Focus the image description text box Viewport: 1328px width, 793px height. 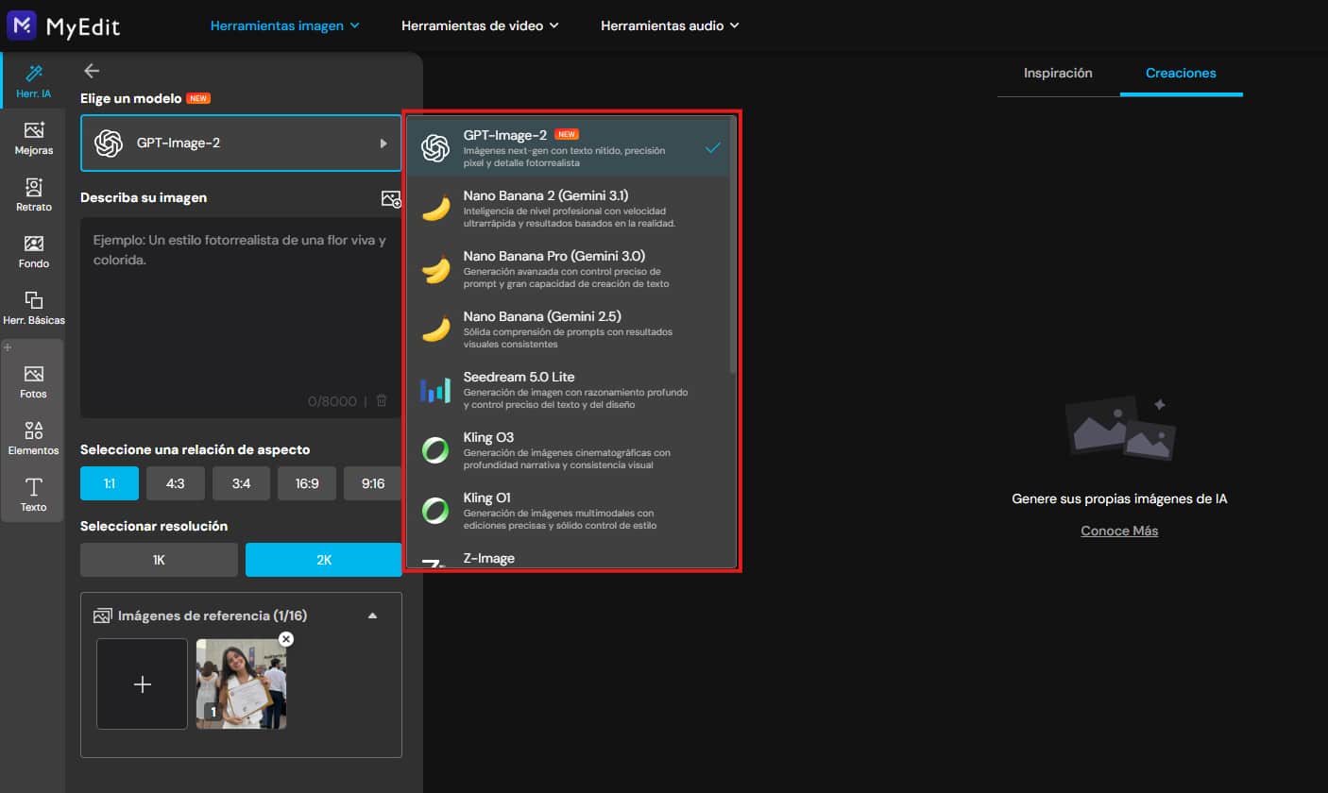pyautogui.click(x=241, y=317)
